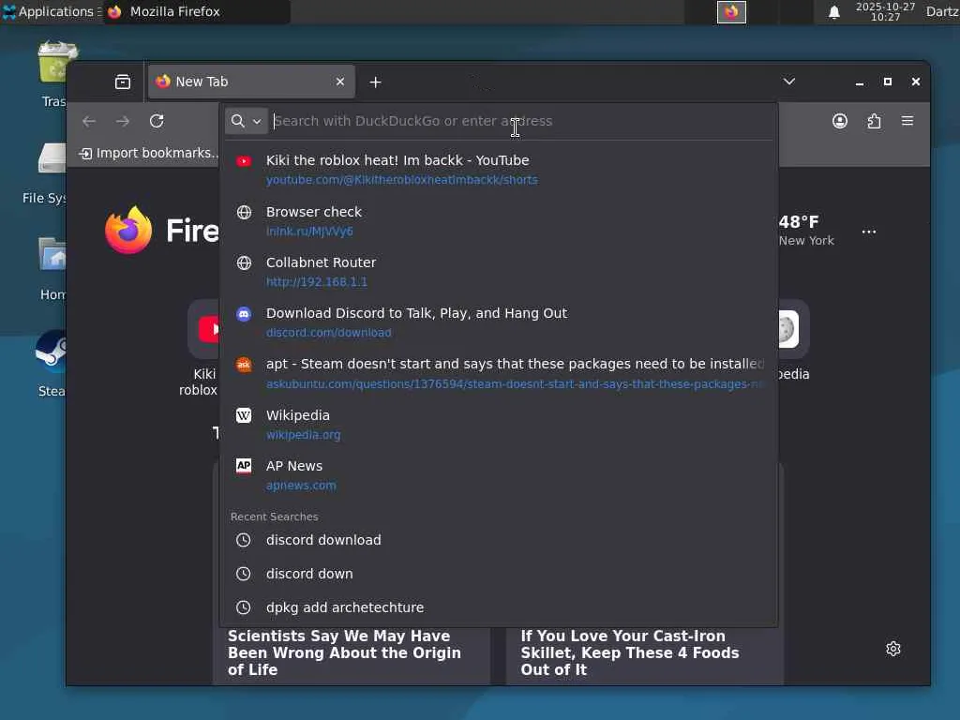Click the Firefox tray icon in panel

pyautogui.click(x=731, y=11)
